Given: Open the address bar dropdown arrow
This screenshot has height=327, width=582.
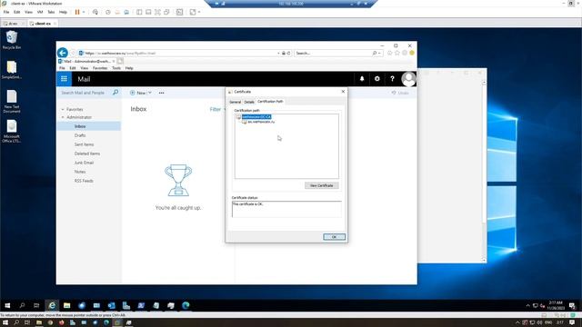Looking at the screenshot, I should coord(278,53).
